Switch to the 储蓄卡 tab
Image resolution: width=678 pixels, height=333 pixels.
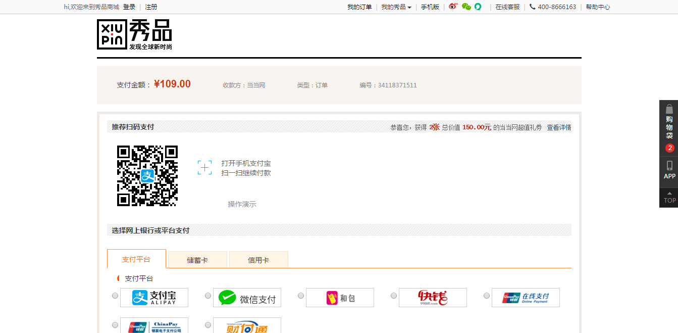point(197,260)
